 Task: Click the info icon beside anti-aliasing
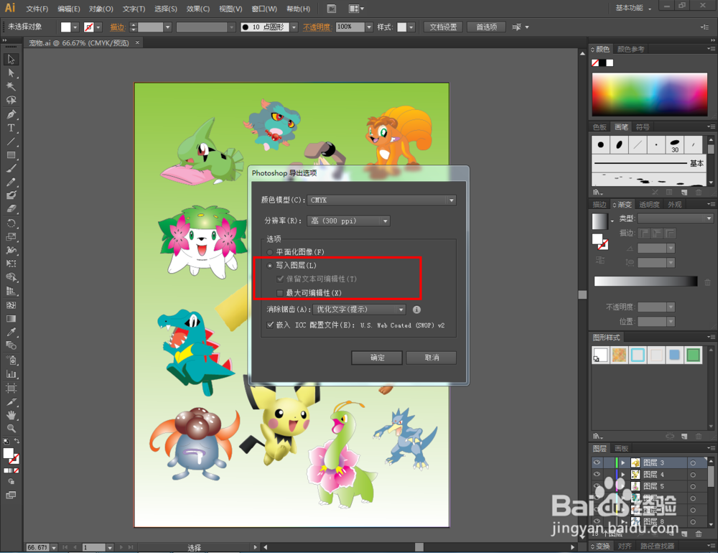click(416, 310)
